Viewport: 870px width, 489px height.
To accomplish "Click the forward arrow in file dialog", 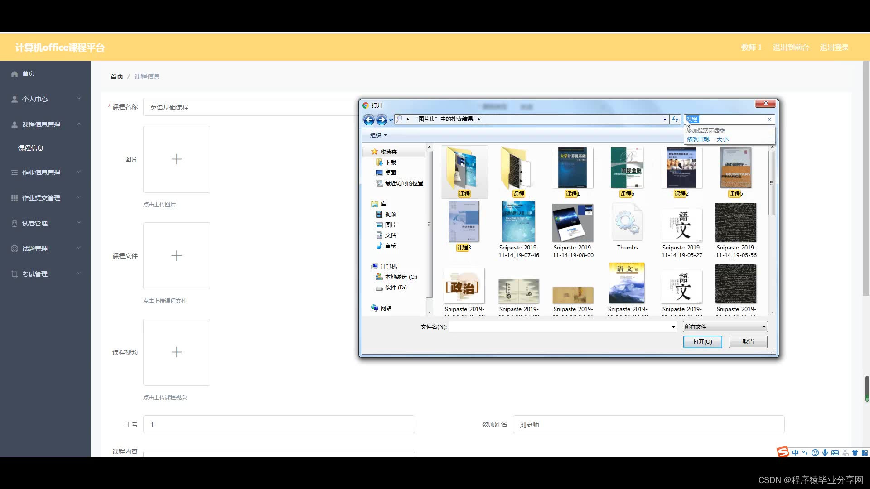I will (382, 120).
